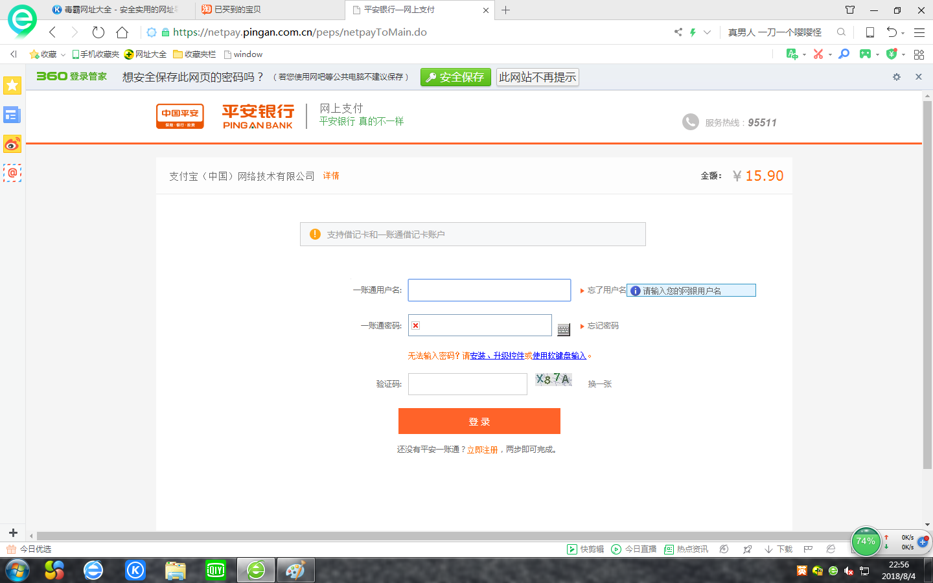Click the browser back arrow

pyautogui.click(x=52, y=32)
